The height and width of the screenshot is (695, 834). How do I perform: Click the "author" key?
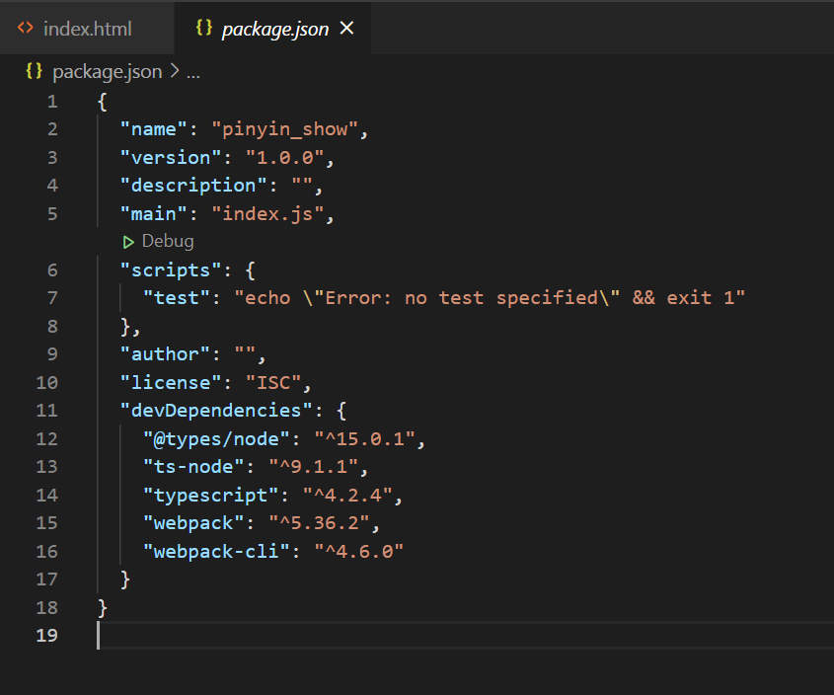[x=165, y=354]
